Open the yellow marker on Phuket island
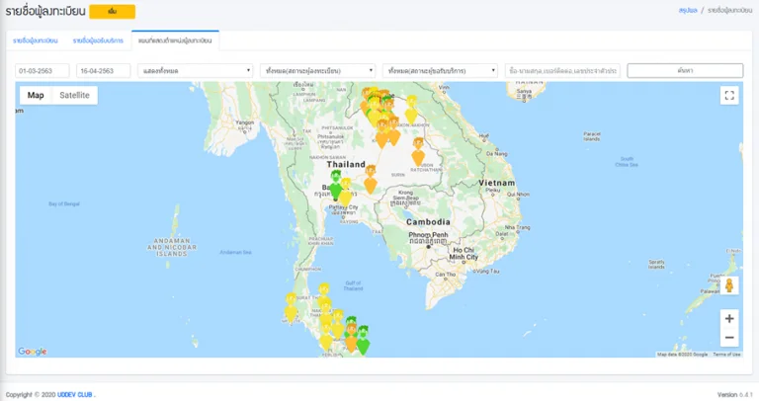This screenshot has height=401, width=759. 291,307
